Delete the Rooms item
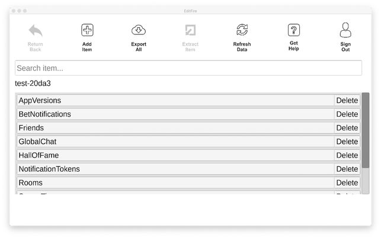381x238 pixels. 347,182
